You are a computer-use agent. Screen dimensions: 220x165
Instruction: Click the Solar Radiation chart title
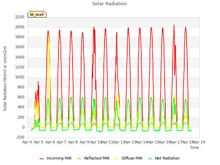tap(110, 4)
